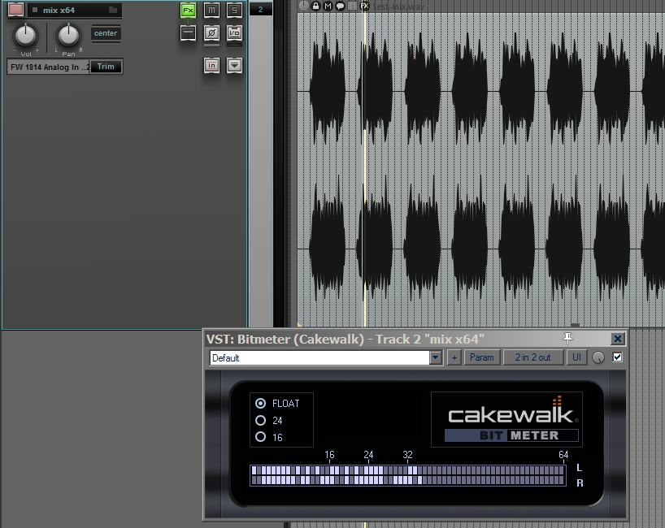Toggle phase invert button on track
665x528 pixels.
(x=211, y=32)
